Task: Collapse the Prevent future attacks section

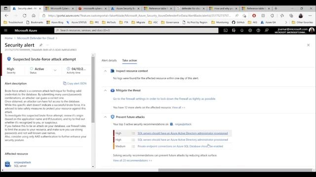Action: click(x=105, y=117)
